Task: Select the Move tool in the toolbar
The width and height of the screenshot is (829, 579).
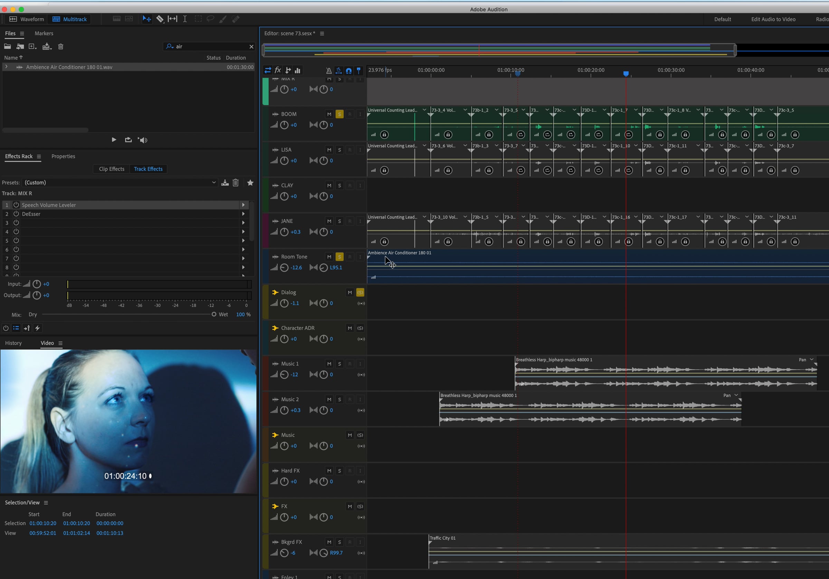Action: (146, 19)
